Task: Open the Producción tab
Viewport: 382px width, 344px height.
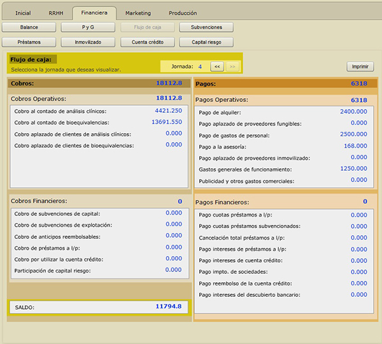Action: point(183,13)
